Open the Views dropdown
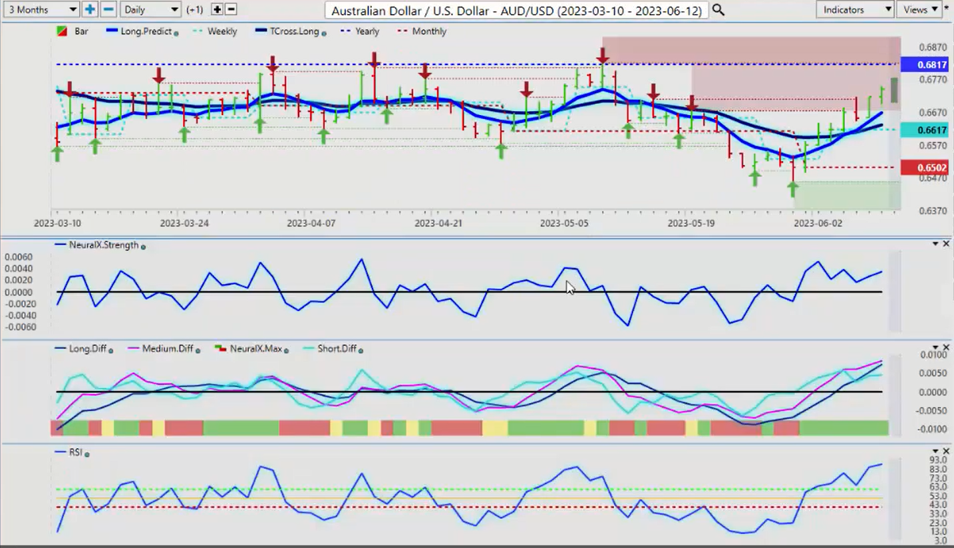Viewport: 954px width, 548px height. click(x=919, y=9)
